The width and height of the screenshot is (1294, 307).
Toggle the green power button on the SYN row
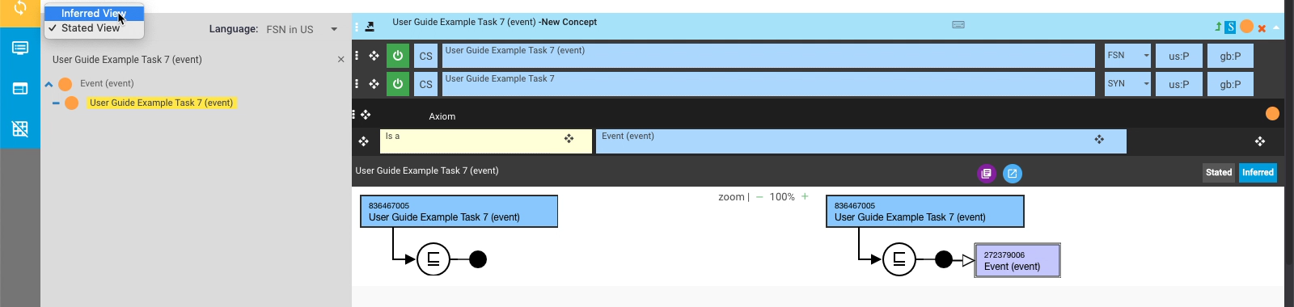pos(398,83)
